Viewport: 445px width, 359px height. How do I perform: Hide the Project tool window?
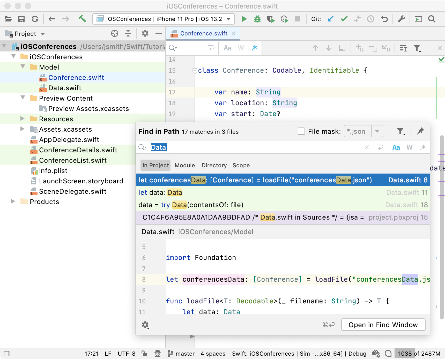click(x=159, y=33)
